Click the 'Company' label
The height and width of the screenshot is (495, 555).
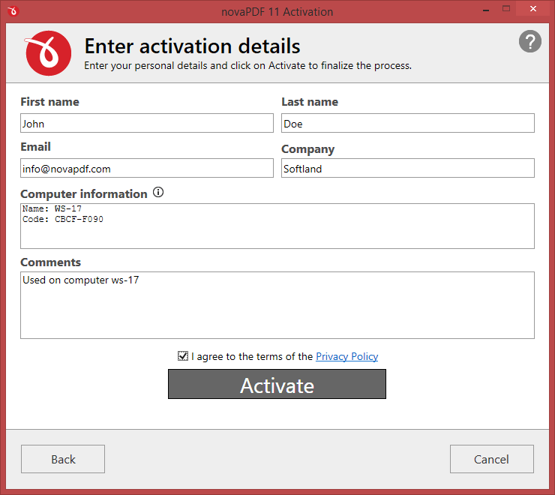click(x=308, y=149)
